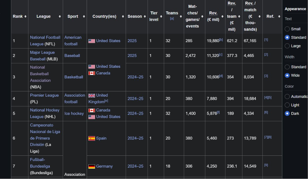
Task: Sort by Rev. / team column arrows
Action: pos(239,16)
